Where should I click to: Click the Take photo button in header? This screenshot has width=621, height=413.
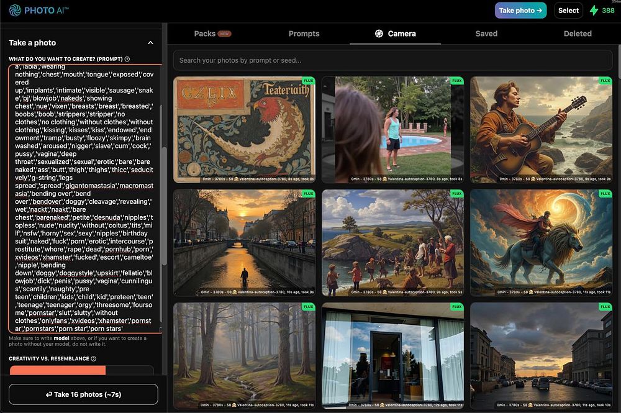(x=520, y=11)
